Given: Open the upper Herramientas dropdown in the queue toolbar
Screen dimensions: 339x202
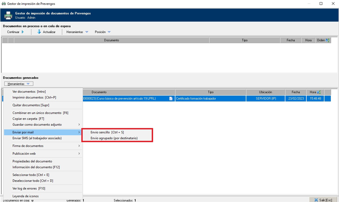Looking at the screenshot, I should click(77, 32).
